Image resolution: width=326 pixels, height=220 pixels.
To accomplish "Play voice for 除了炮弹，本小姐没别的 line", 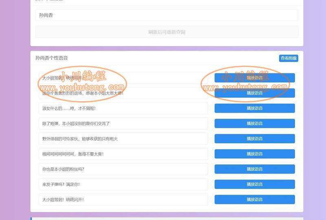I will [254, 124].
